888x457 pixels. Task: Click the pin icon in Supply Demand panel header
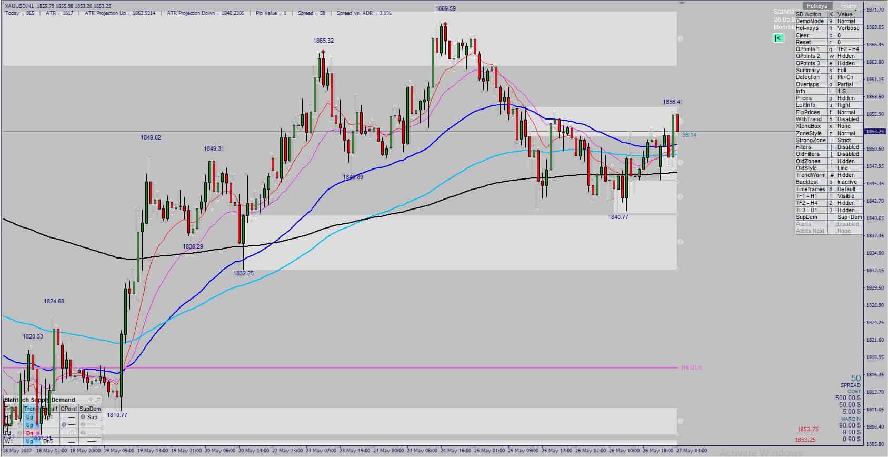tap(91, 400)
